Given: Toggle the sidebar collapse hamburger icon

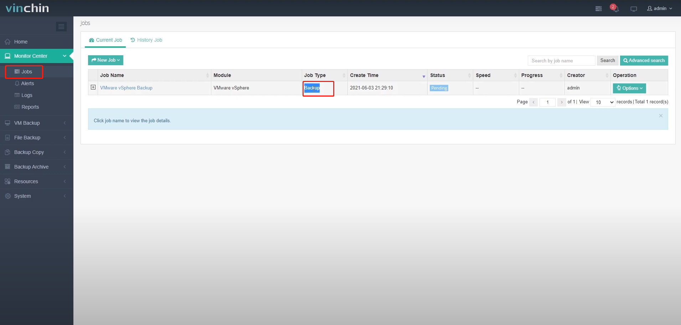Looking at the screenshot, I should click(x=61, y=26).
